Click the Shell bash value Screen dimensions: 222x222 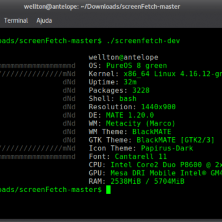tap(128, 99)
